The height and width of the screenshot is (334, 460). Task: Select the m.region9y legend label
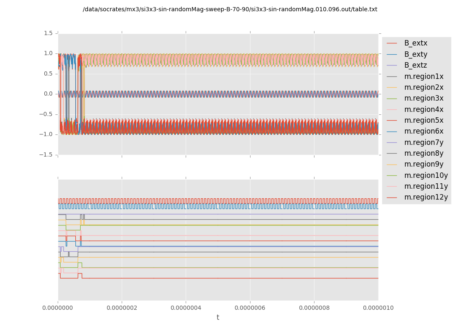coord(424,164)
